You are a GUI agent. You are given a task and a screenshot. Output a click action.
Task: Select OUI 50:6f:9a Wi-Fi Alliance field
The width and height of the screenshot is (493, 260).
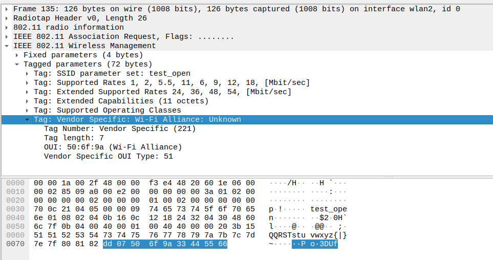point(113,147)
